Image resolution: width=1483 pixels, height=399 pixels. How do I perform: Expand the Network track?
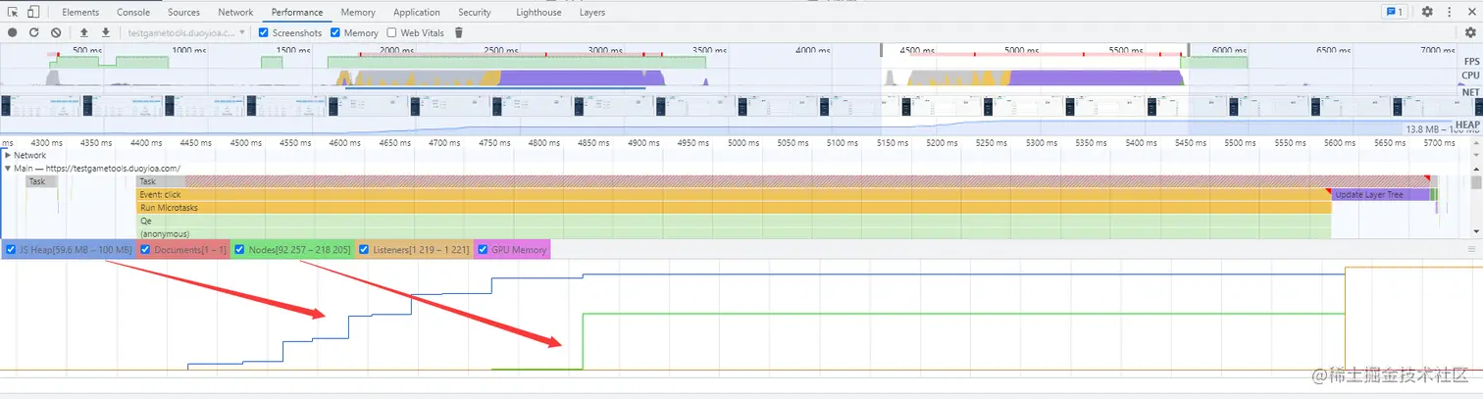[x=8, y=155]
